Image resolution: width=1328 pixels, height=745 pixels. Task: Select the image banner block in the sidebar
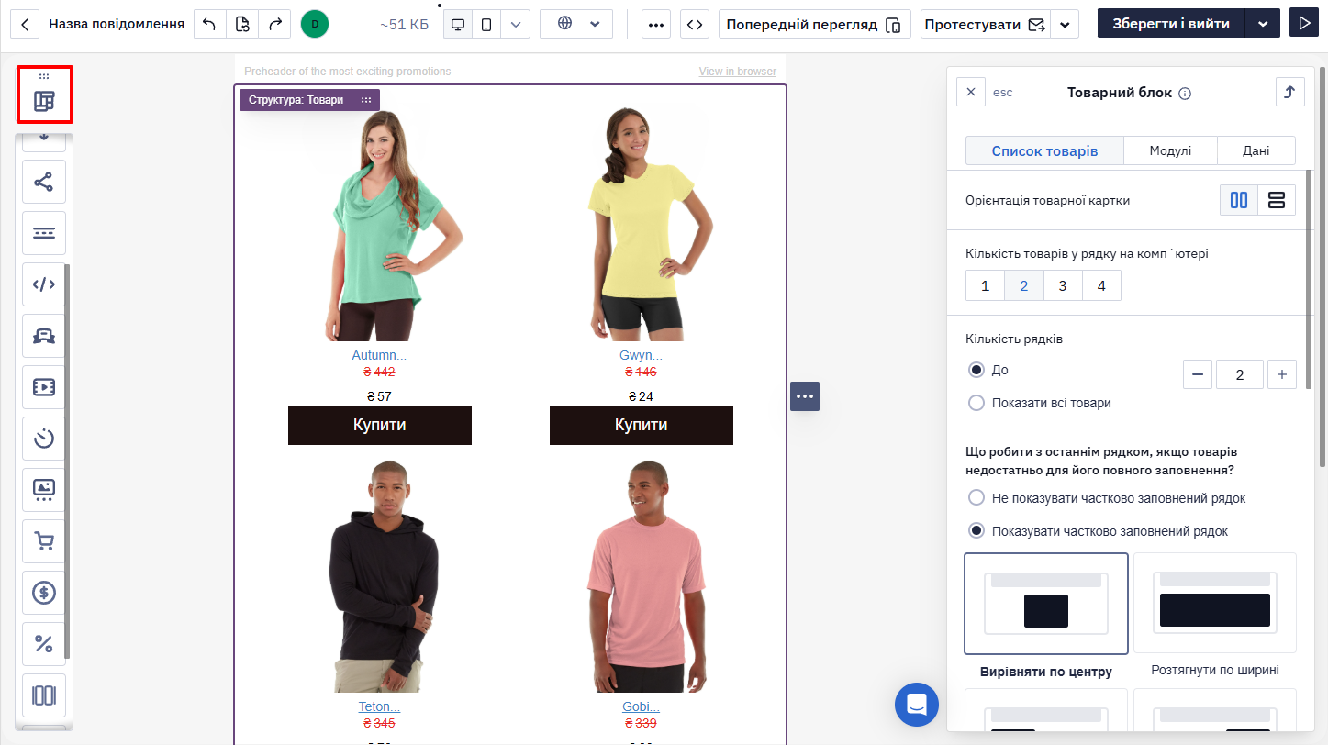pyautogui.click(x=44, y=490)
